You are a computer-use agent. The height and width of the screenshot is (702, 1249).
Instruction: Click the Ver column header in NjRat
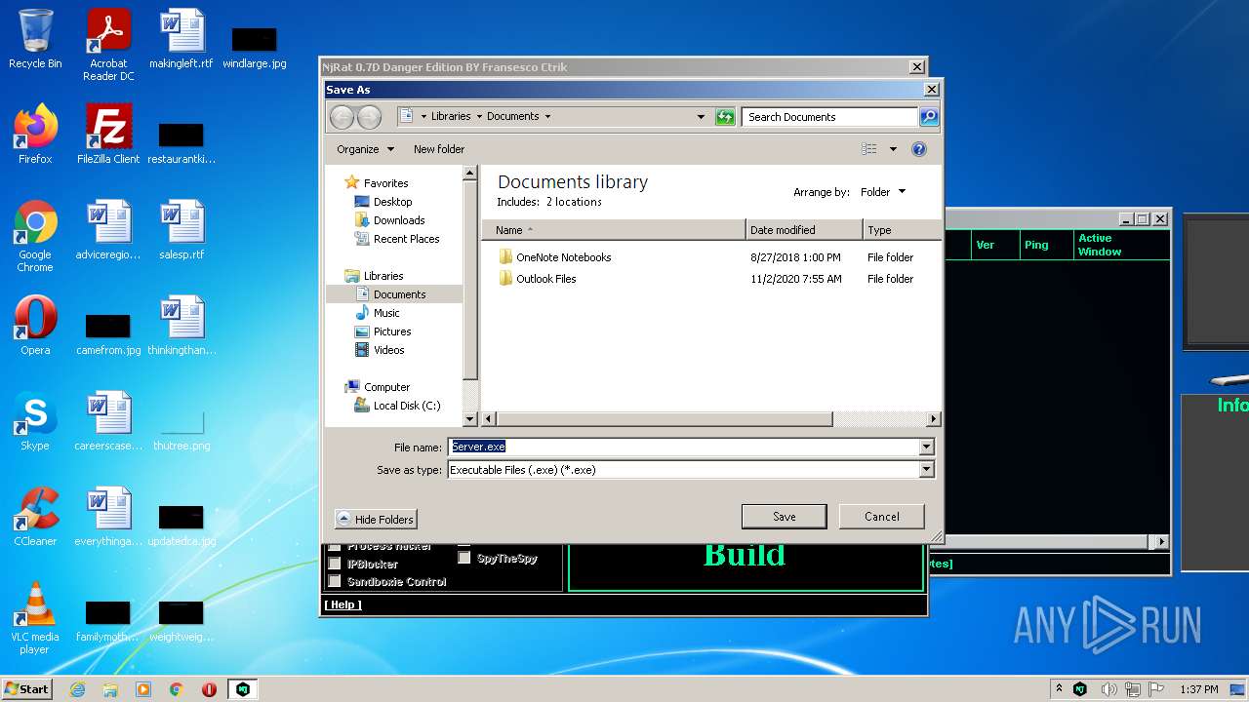pos(994,245)
